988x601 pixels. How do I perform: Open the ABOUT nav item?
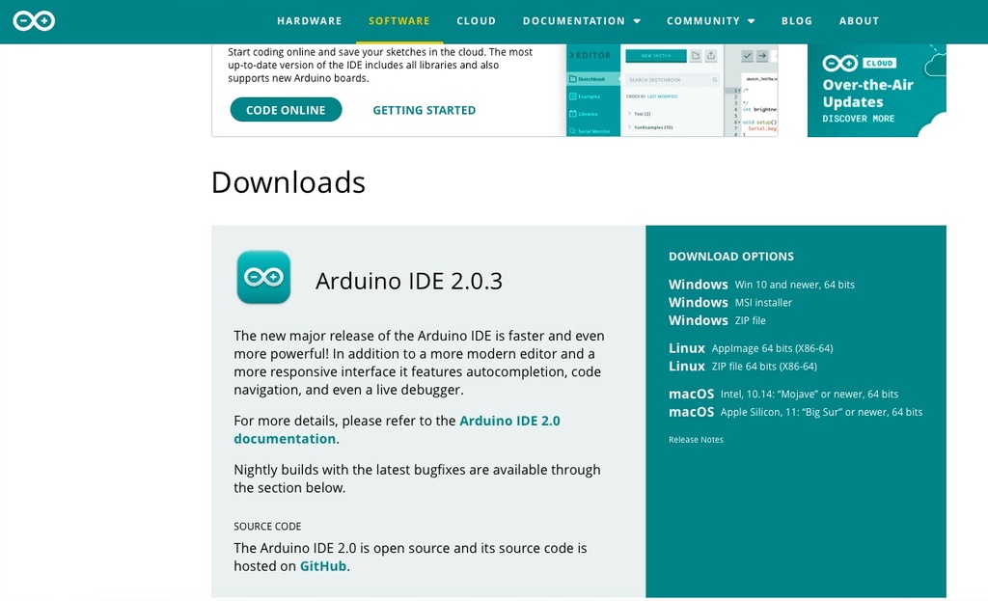pos(859,21)
